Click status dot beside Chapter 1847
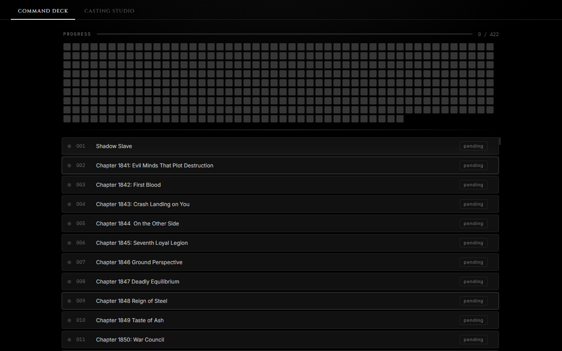The width and height of the screenshot is (562, 351). tap(69, 282)
